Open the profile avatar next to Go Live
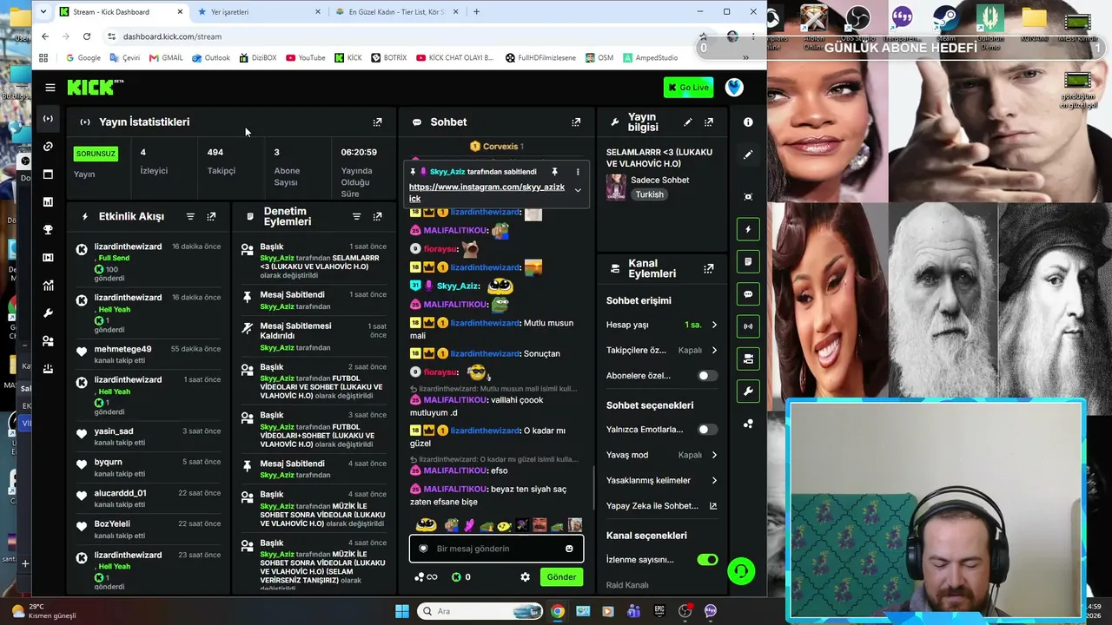The width and height of the screenshot is (1112, 625). click(x=734, y=87)
